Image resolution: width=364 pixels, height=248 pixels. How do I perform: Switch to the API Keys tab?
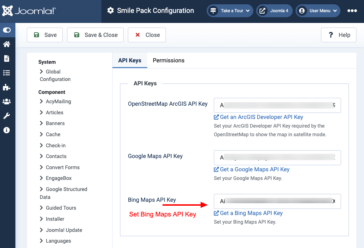click(130, 60)
